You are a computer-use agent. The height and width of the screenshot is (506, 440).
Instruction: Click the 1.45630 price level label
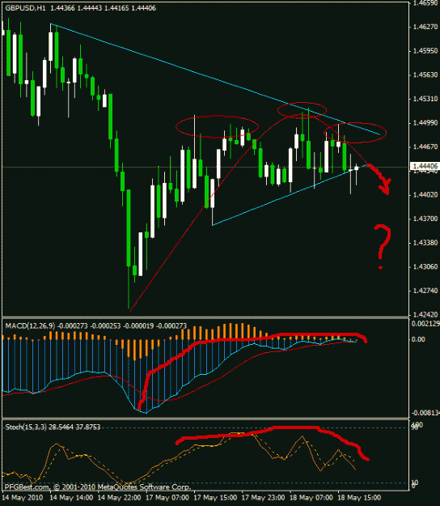point(425,74)
